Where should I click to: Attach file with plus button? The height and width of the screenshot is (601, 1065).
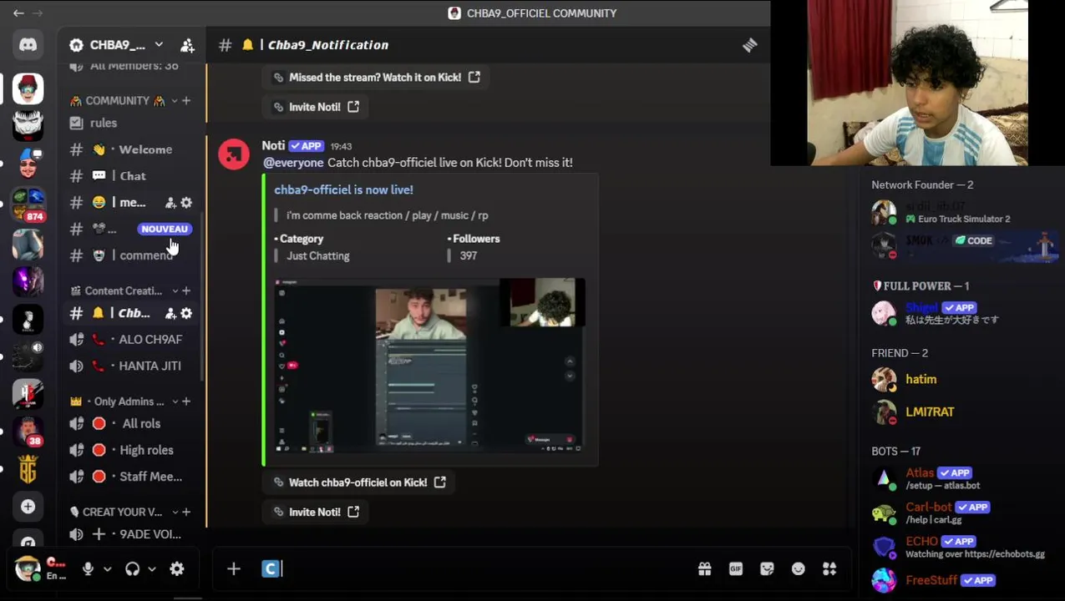click(x=234, y=568)
